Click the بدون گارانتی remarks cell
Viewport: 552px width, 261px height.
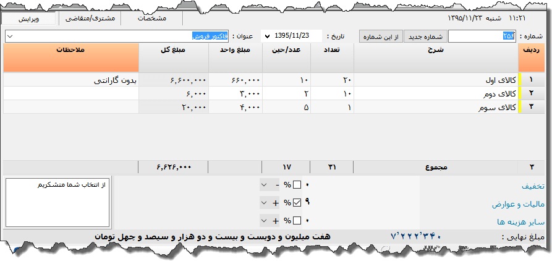pos(71,80)
